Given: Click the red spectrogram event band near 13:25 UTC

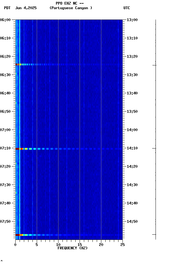Looking at the screenshot, I should tap(69, 64).
